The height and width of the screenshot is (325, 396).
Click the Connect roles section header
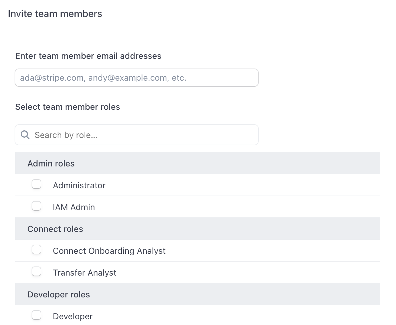(x=55, y=229)
